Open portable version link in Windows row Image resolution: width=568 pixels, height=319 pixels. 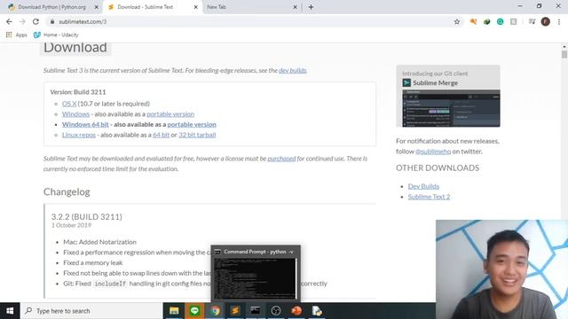[x=170, y=114]
